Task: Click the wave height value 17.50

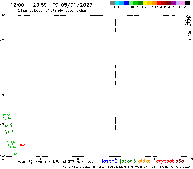Action: click(x=13, y=154)
